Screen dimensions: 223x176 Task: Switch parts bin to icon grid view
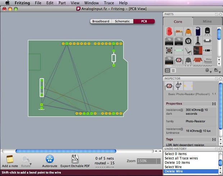click(x=168, y=70)
